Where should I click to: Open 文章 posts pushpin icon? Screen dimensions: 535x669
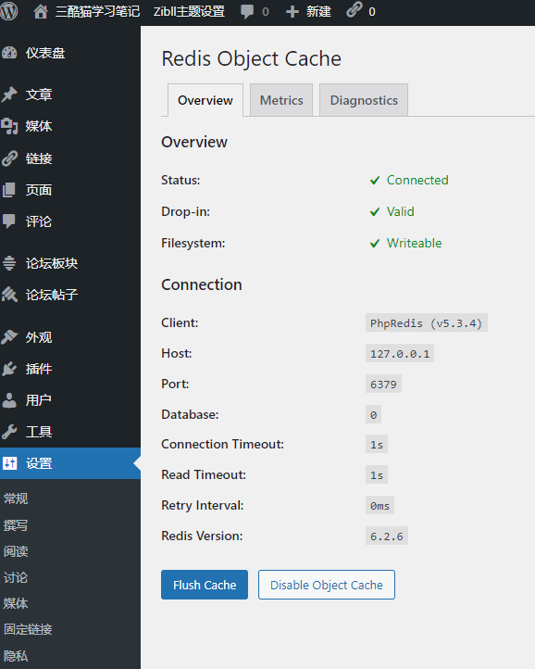9,95
